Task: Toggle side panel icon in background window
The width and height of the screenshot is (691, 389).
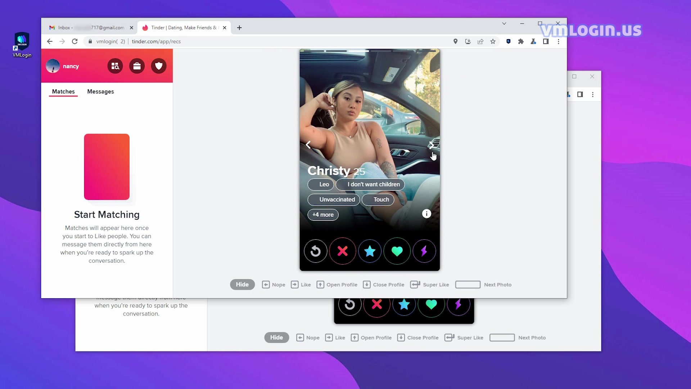Action: tap(580, 94)
